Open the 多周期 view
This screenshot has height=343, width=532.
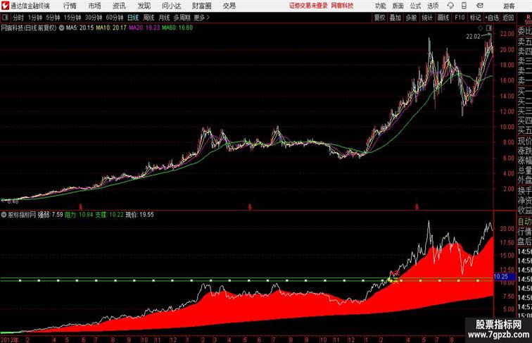click(x=182, y=18)
